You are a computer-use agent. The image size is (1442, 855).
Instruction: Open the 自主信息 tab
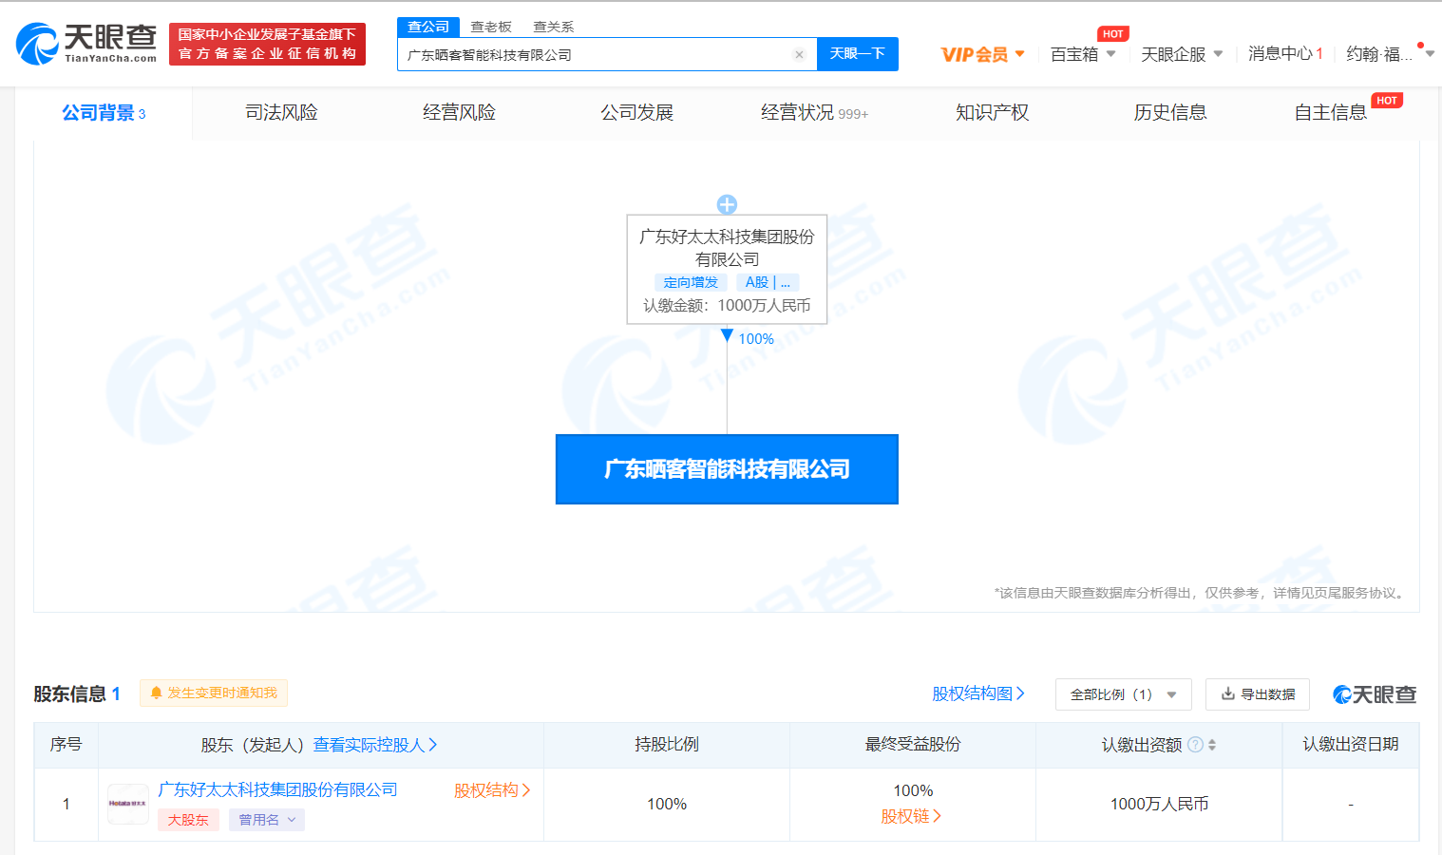point(1330,113)
